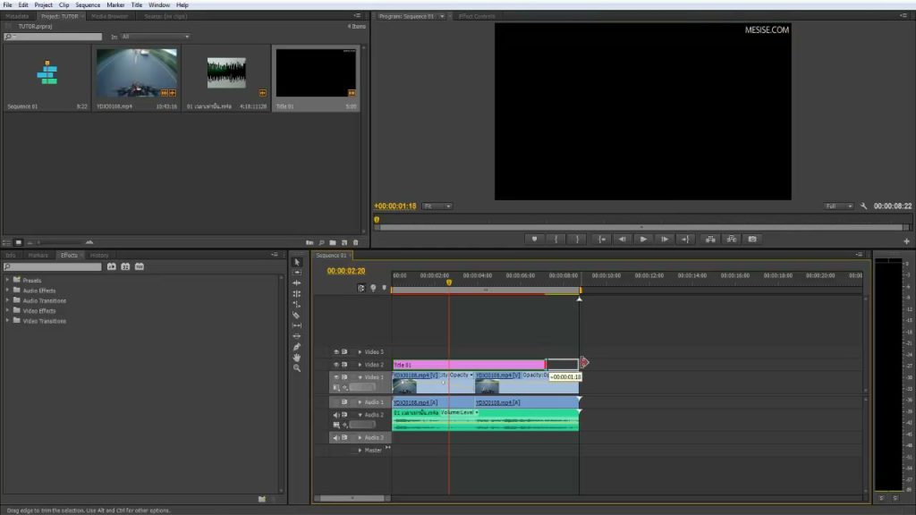The height and width of the screenshot is (515, 916).
Task: Click the Find icon in Project panel
Action: click(321, 242)
